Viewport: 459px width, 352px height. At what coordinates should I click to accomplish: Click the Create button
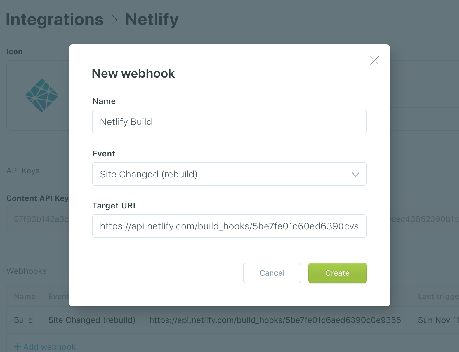[337, 273]
